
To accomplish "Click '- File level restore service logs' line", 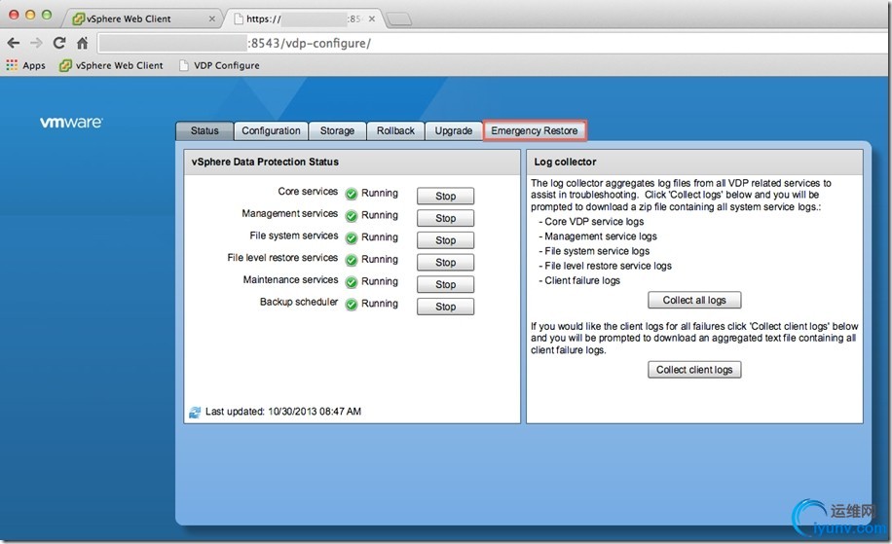I will [x=605, y=266].
